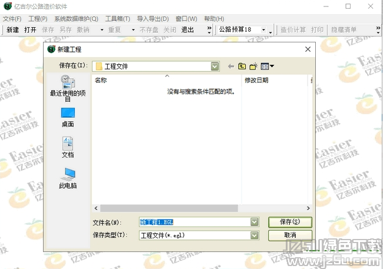This screenshot has height=269, width=383.
Task: Click 另存 in the toolbar
Action: [65, 30]
